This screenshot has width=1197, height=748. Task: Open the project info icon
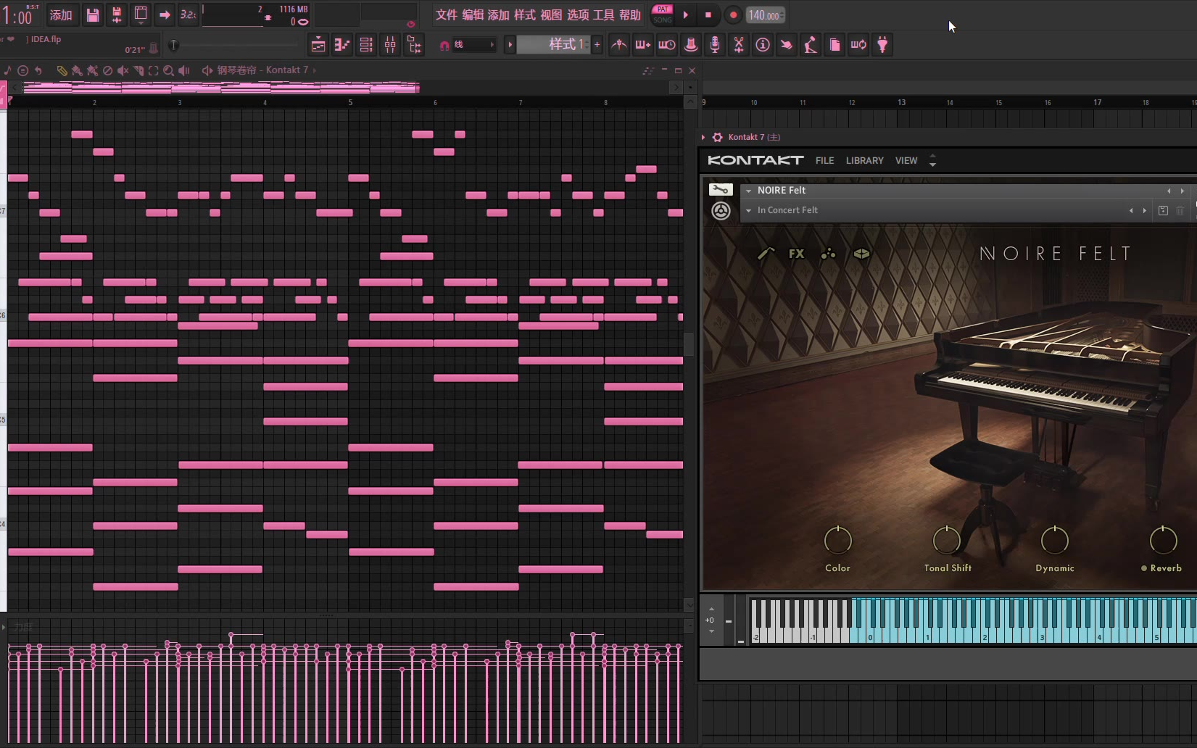tap(763, 45)
